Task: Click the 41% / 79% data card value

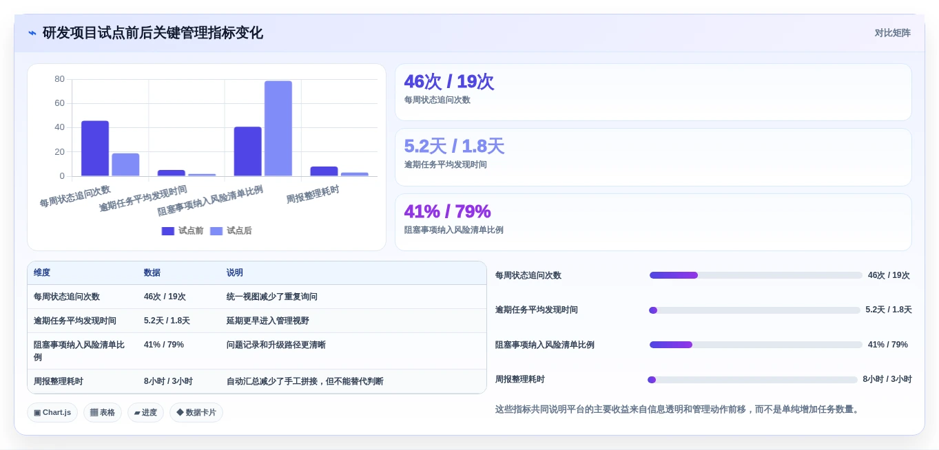Action: [447, 211]
